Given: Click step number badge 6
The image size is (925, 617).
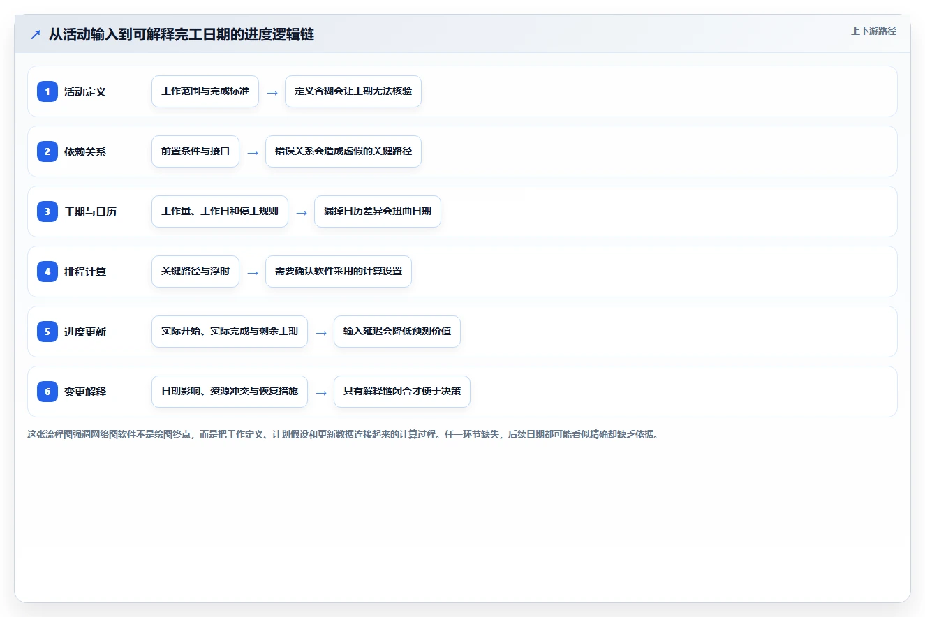Looking at the screenshot, I should [x=47, y=392].
